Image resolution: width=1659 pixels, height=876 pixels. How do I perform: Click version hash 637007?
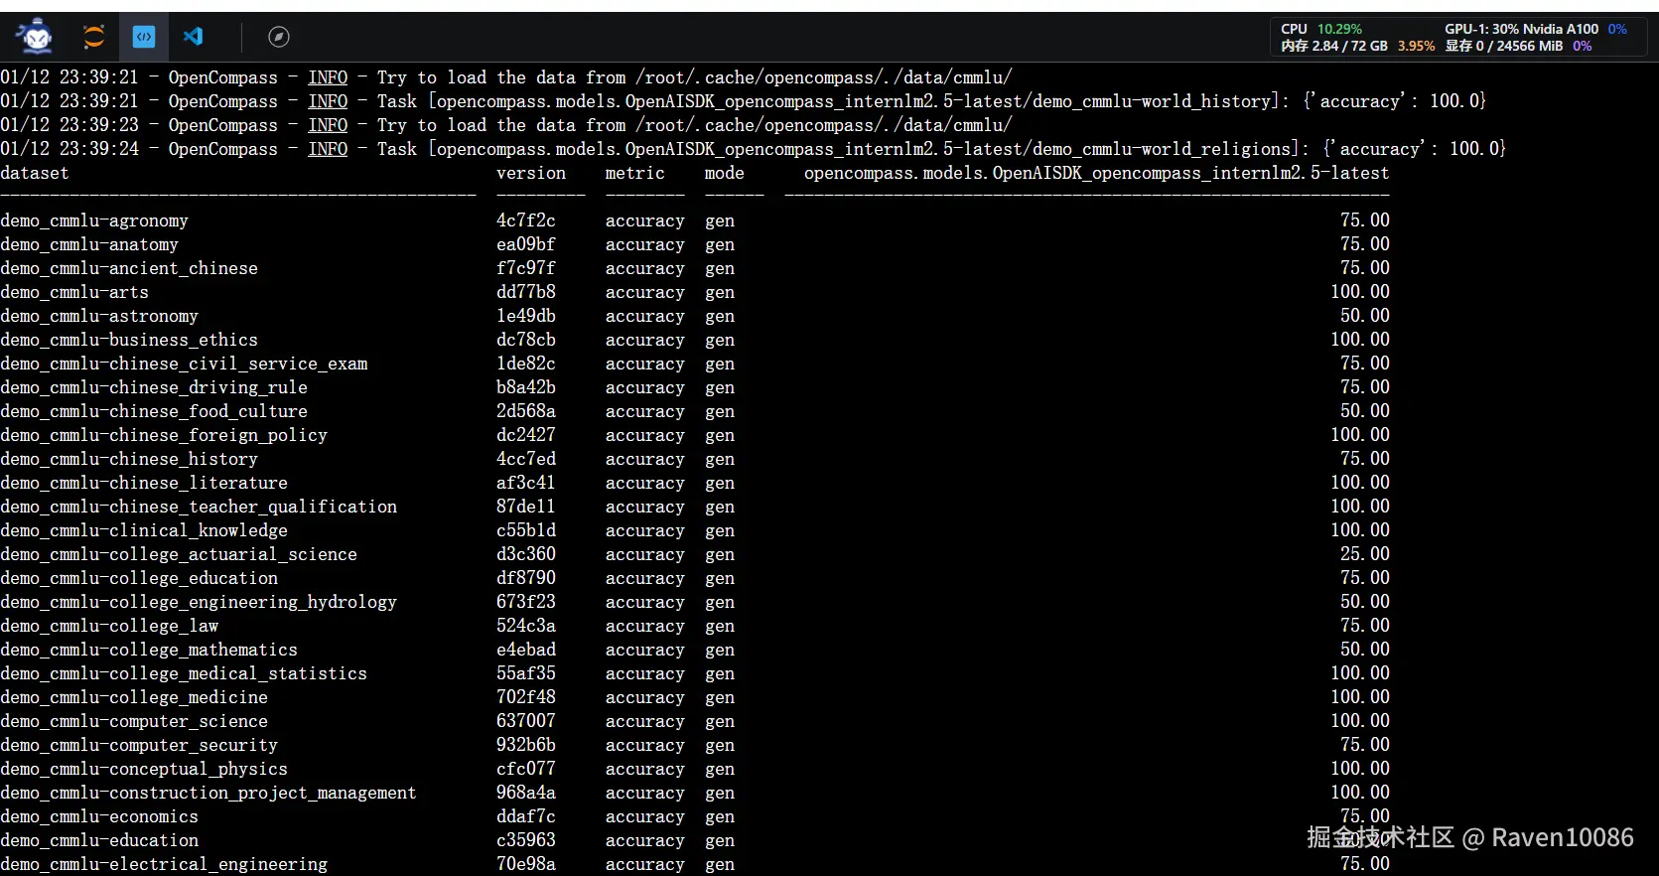[526, 721]
